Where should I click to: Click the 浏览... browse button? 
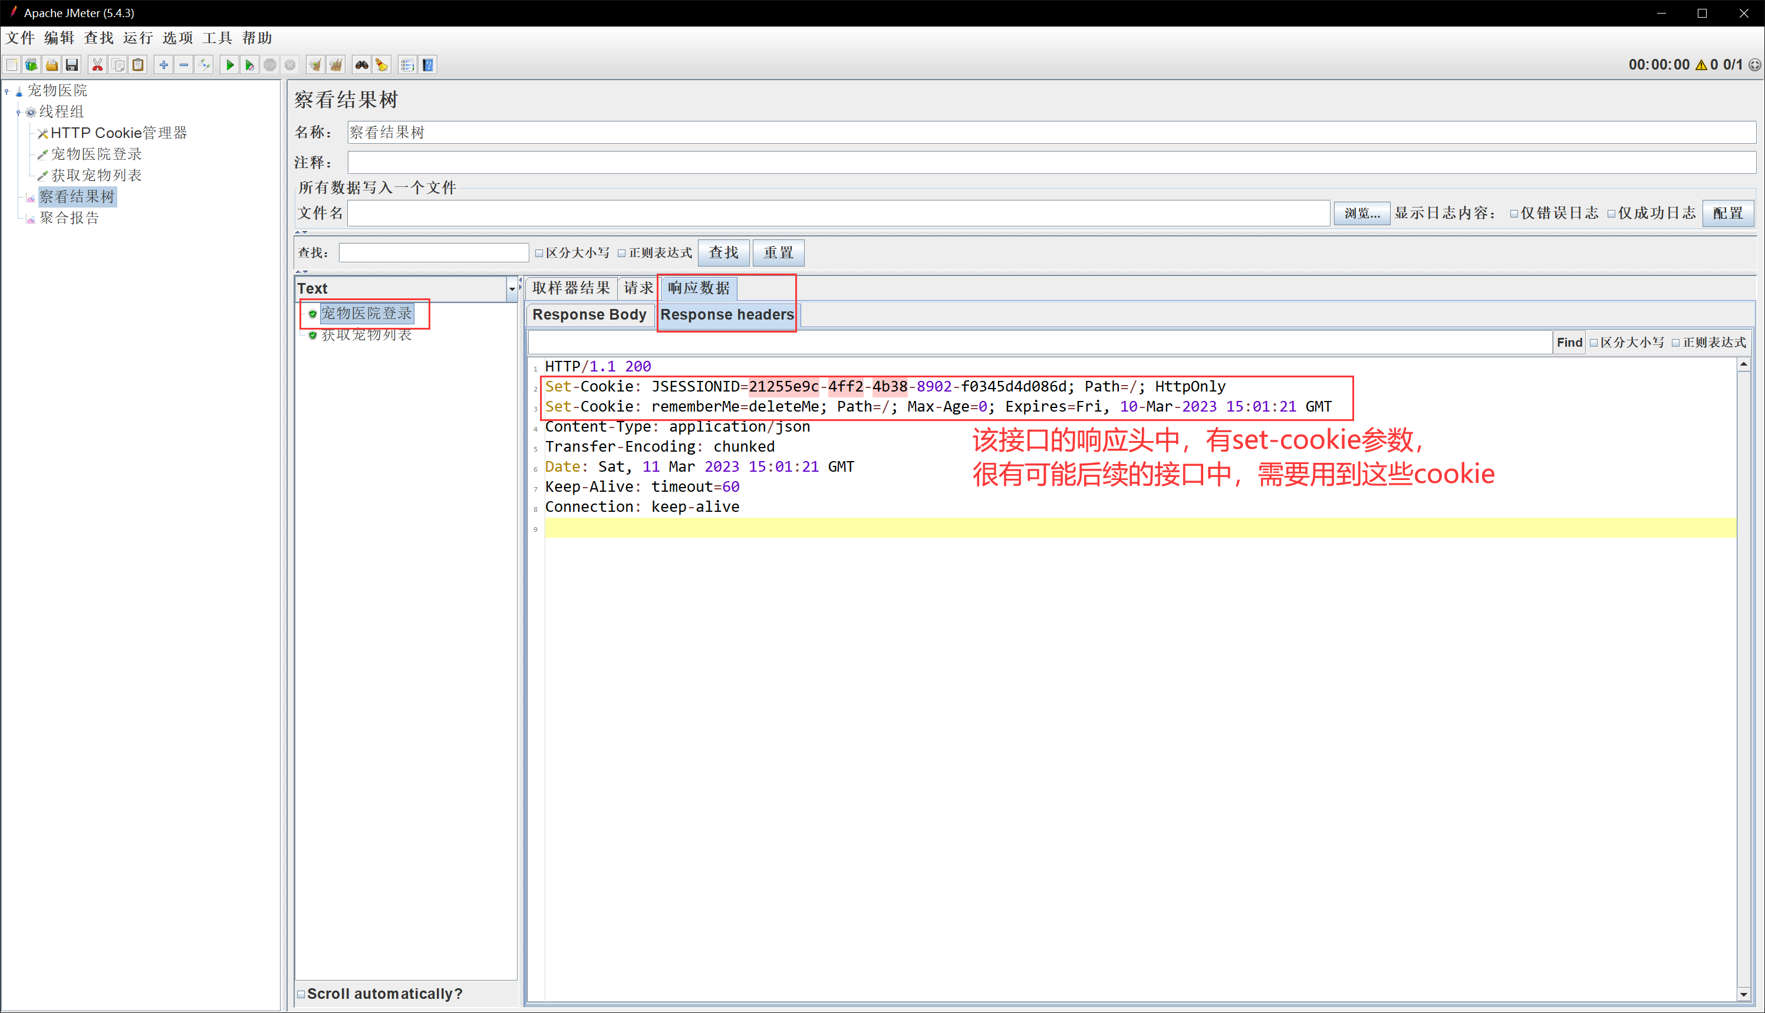(x=1361, y=213)
